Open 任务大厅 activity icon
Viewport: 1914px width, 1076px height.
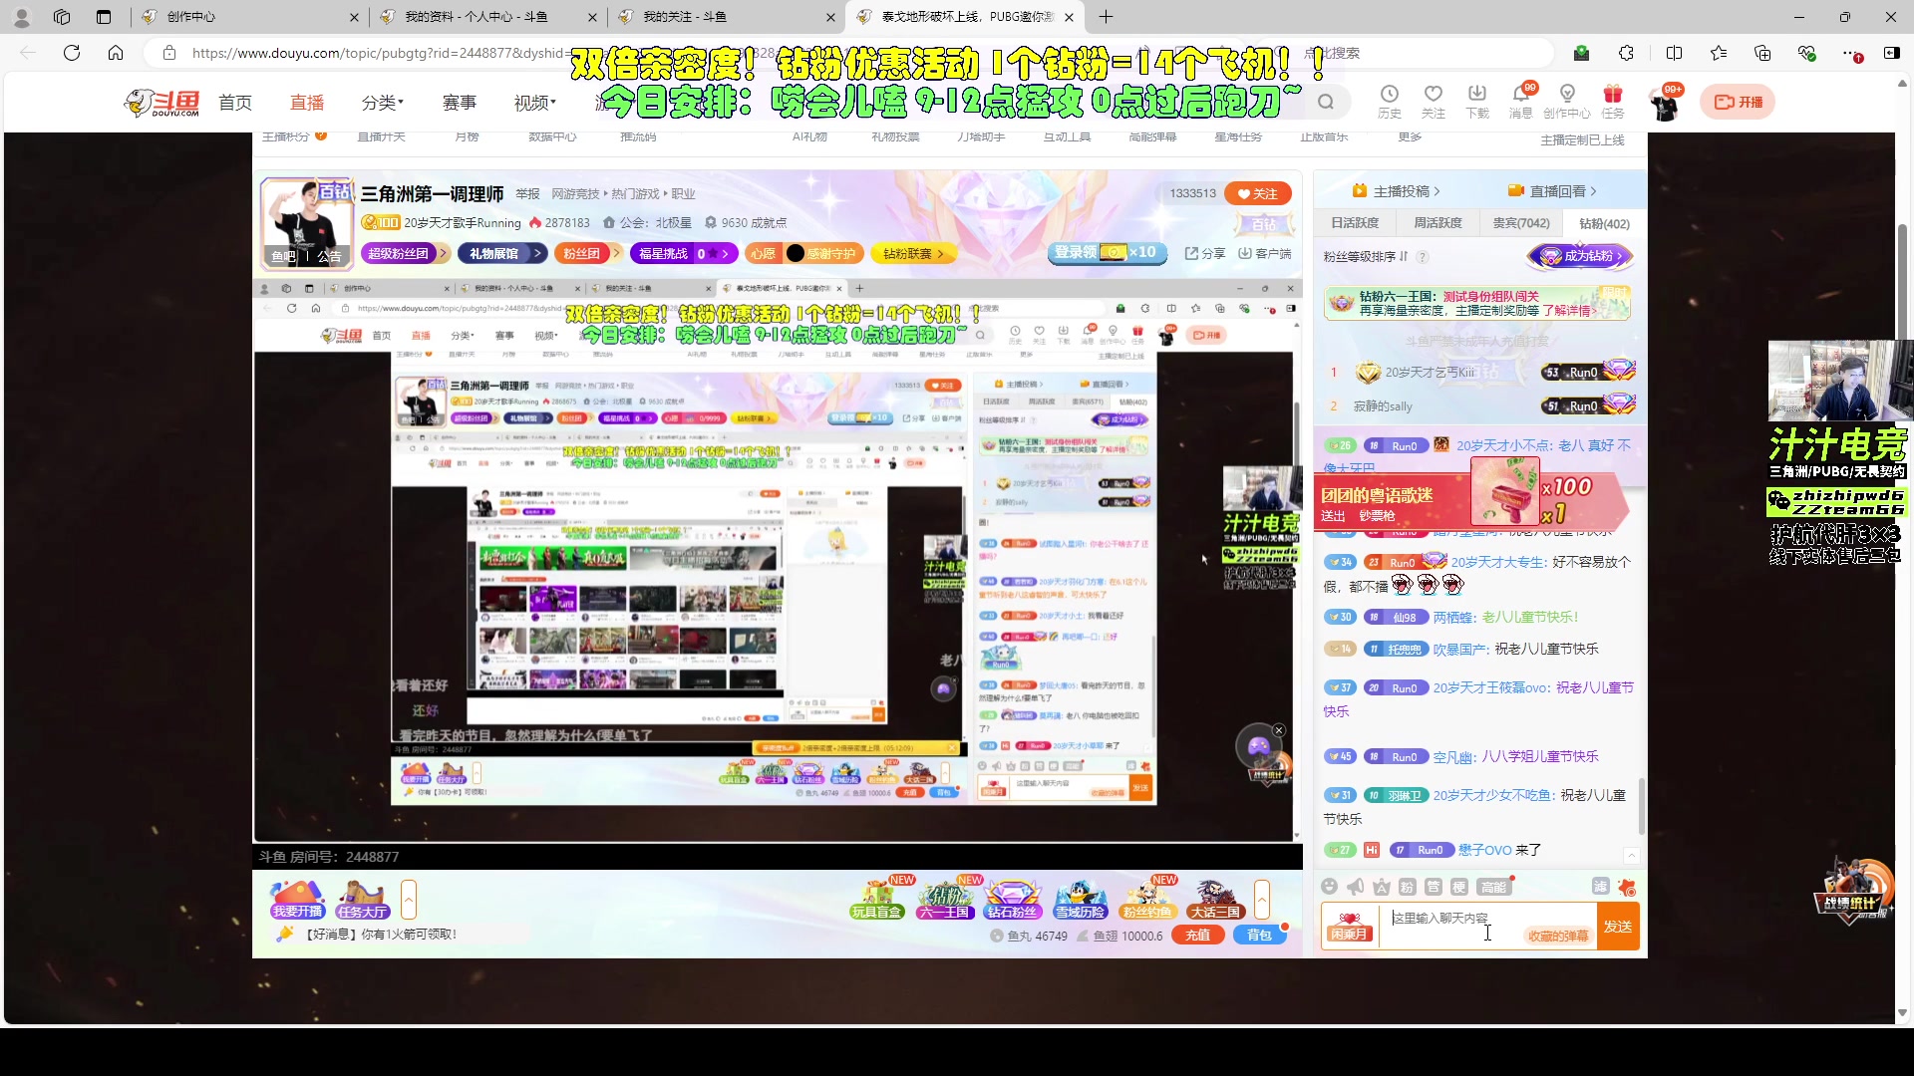point(362,900)
